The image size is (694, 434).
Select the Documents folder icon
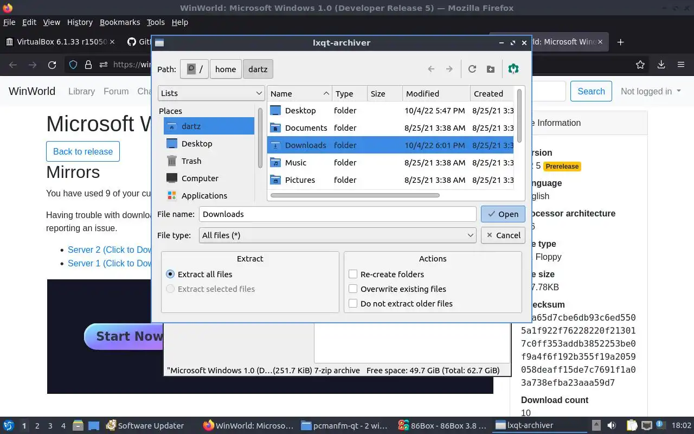276,127
